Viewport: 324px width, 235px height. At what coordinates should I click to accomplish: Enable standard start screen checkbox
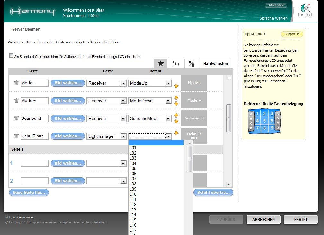coord(12,56)
